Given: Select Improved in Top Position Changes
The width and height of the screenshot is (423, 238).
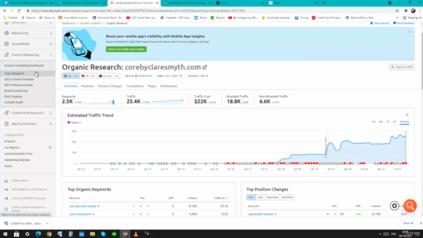Looking at the screenshot, I should coord(272,197).
